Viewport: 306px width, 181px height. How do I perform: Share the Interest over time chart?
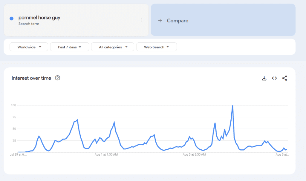pyautogui.click(x=284, y=78)
